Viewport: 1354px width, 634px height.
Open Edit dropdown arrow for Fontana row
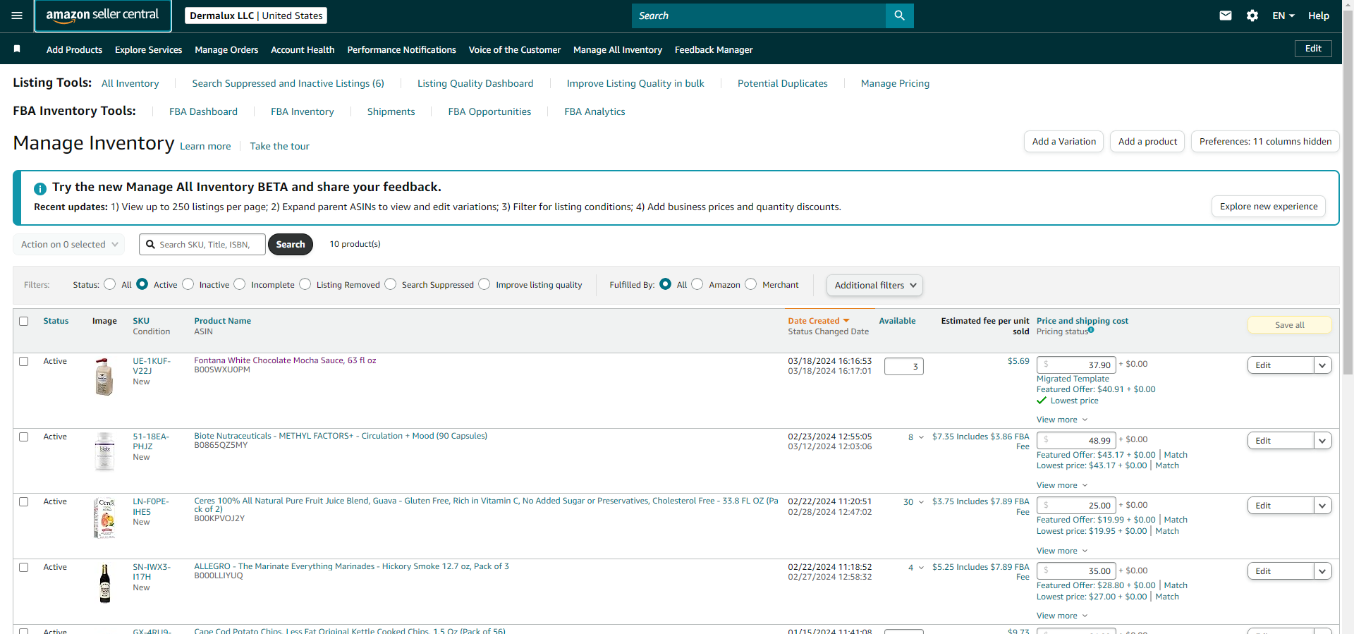coord(1322,365)
